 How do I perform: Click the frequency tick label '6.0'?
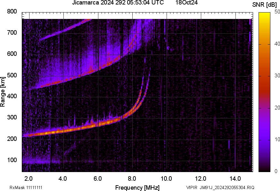[97, 178]
